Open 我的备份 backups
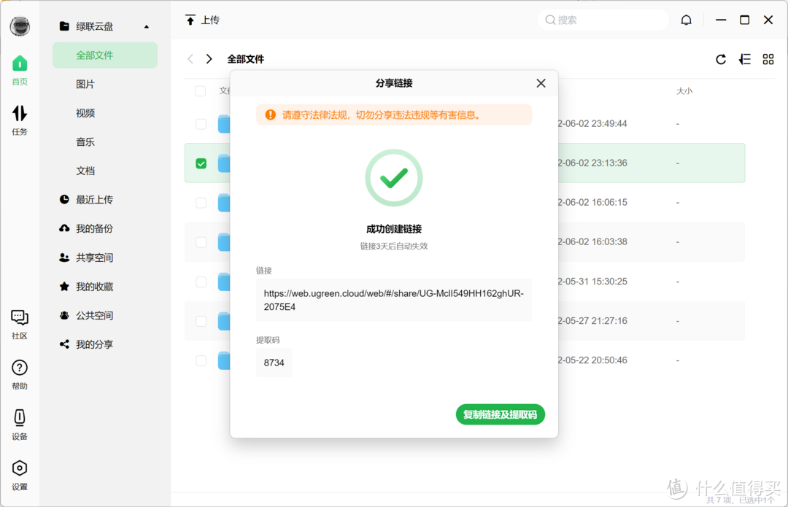Screen dimensions: 788x507 [86, 228]
